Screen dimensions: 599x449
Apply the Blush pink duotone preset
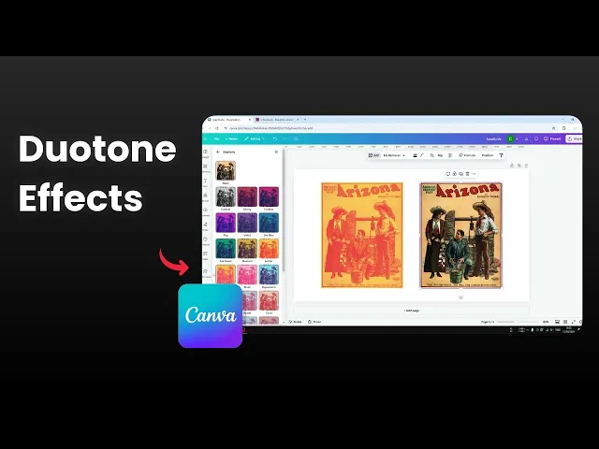[x=247, y=274]
